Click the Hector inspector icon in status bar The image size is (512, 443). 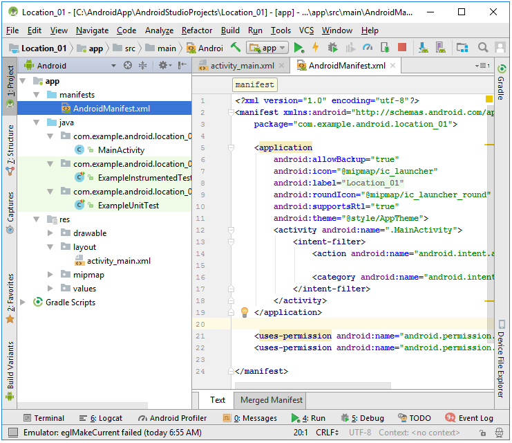tap(500, 433)
